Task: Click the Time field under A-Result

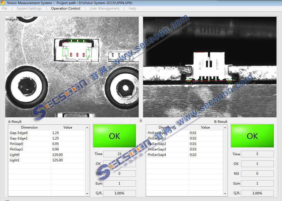Action: click(x=119, y=154)
